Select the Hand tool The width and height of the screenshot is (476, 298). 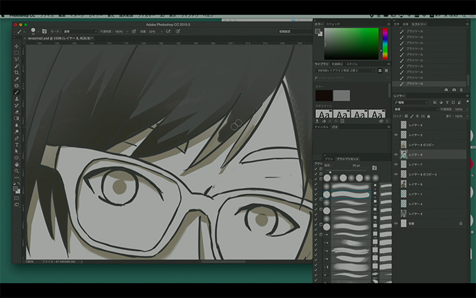click(17, 164)
